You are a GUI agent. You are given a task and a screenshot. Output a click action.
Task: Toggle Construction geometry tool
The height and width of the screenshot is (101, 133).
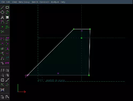point(7,27)
